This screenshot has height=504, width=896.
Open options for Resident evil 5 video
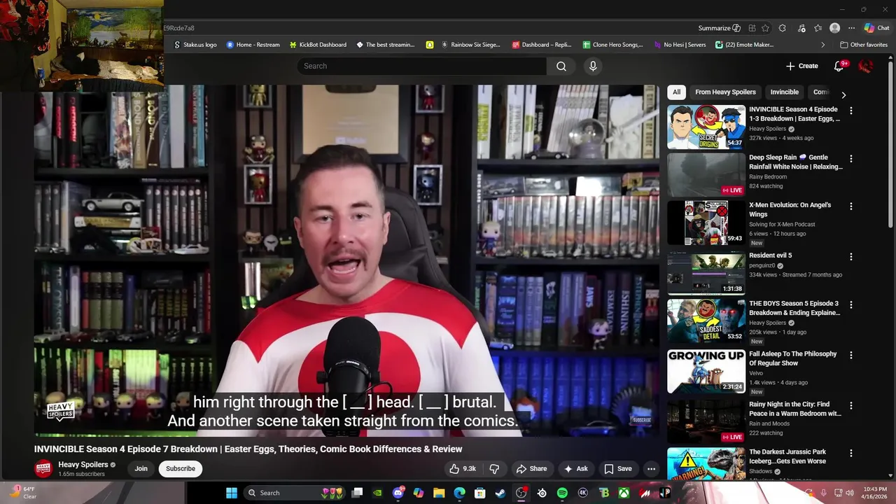851,257
